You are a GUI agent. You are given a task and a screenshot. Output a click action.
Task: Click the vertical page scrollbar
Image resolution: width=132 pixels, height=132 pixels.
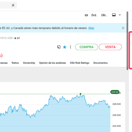pos(127,41)
